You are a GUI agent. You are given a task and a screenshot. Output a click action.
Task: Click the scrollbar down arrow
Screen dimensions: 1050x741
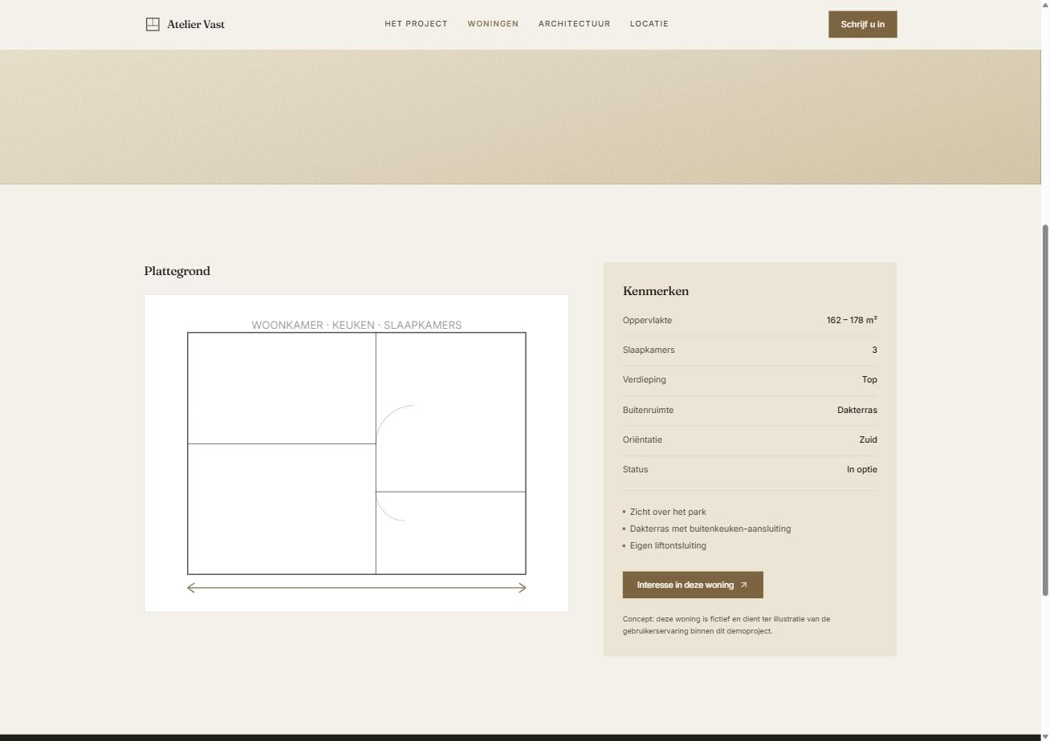[x=1045, y=736]
